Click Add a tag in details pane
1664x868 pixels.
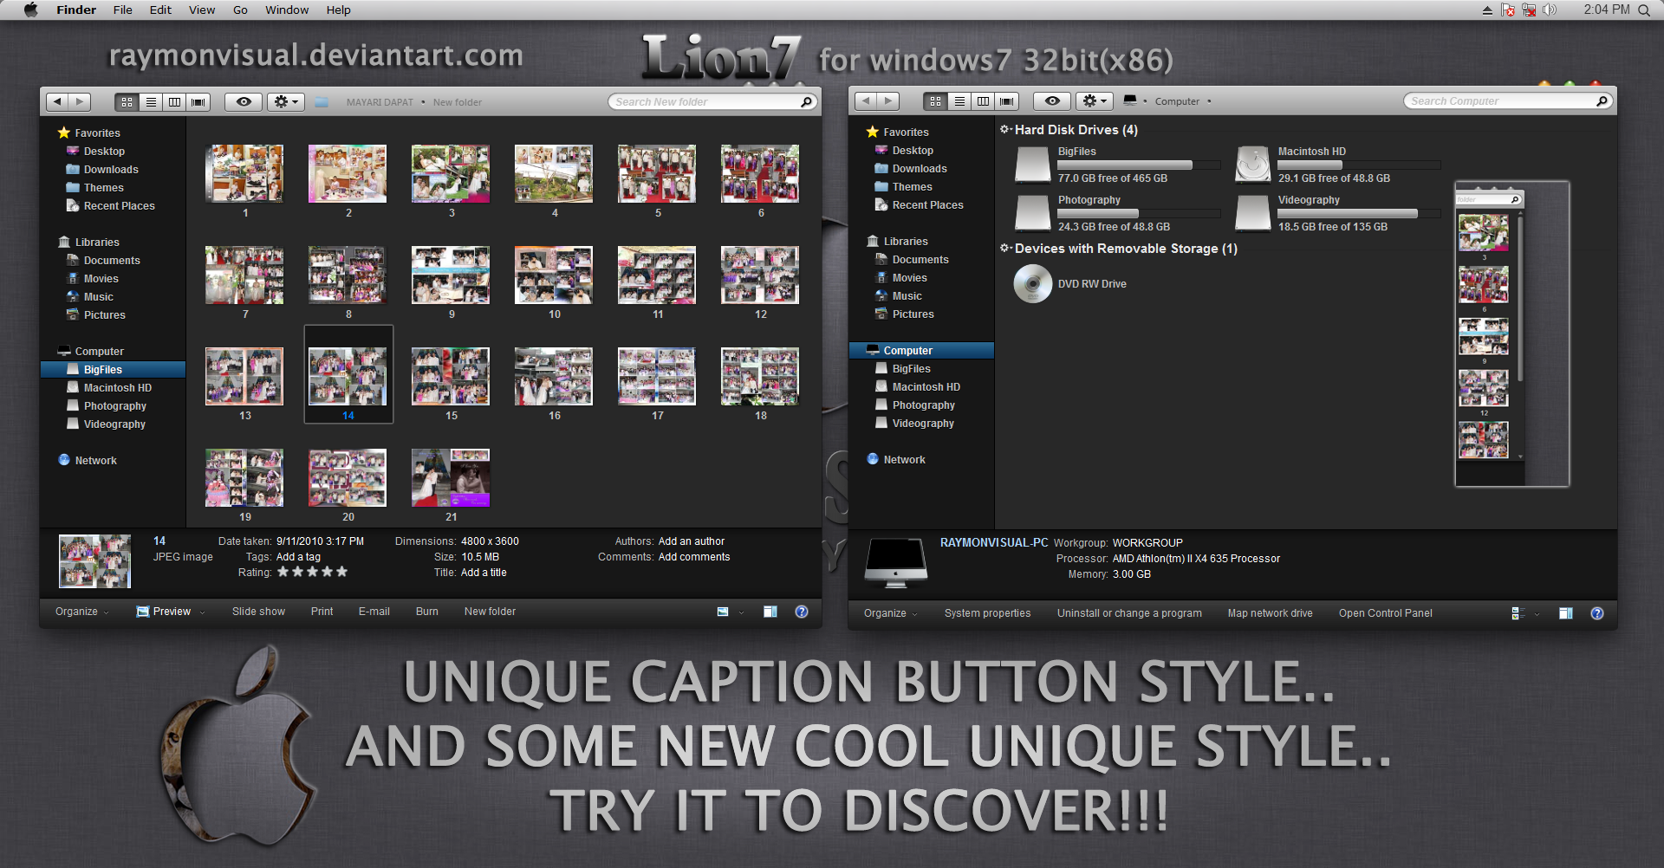[298, 557]
